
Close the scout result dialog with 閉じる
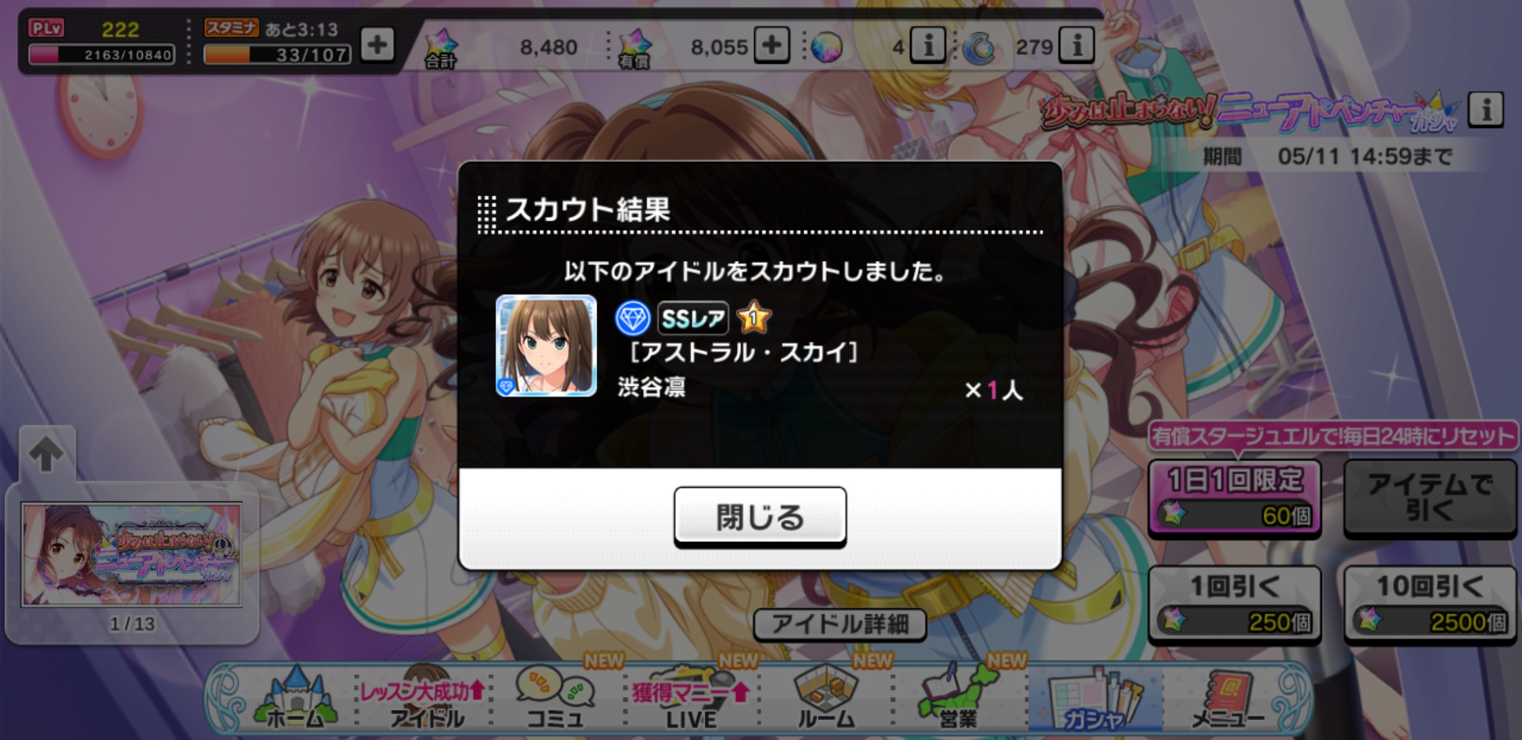[760, 516]
